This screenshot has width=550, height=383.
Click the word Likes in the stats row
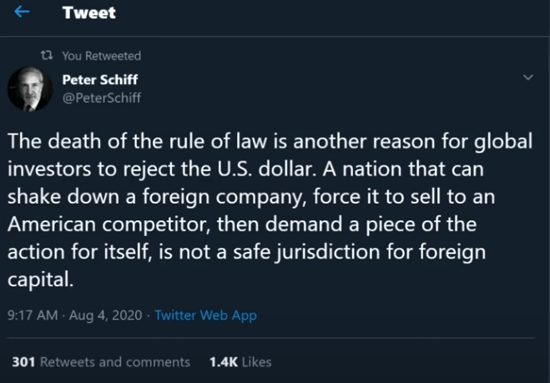click(x=257, y=361)
